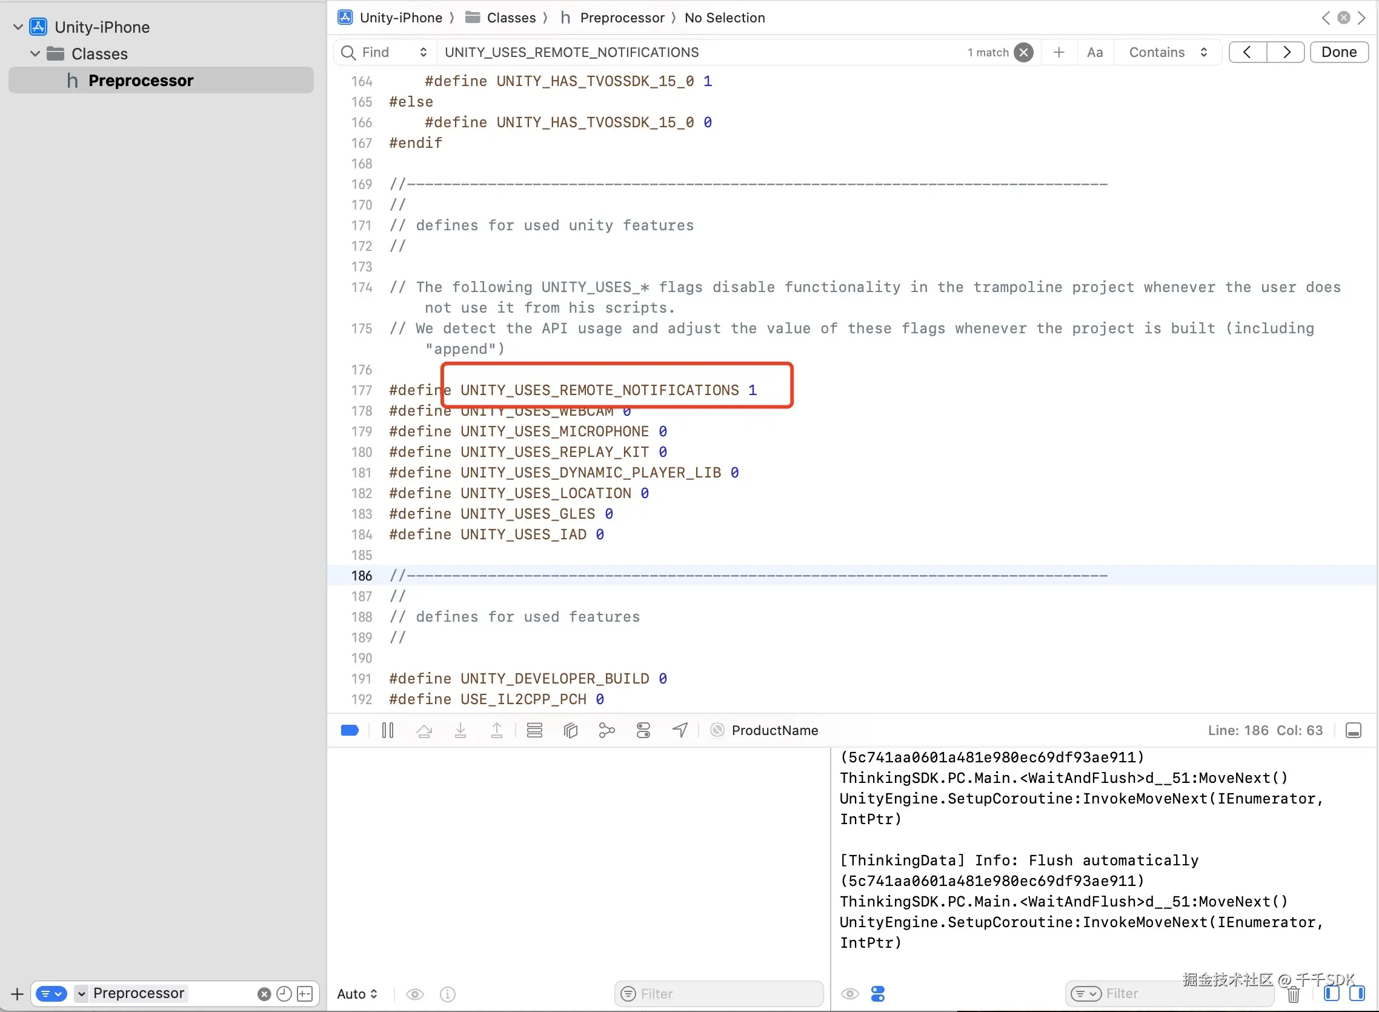Viewport: 1379px width, 1012px height.
Task: Click the Debug View Hierarchy icon
Action: (x=570, y=730)
